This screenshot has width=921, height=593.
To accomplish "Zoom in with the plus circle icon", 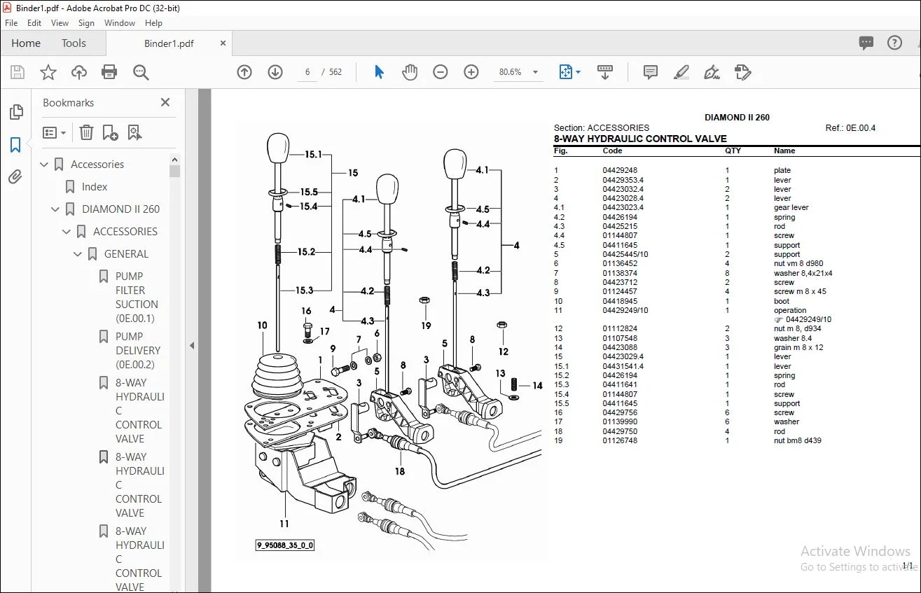I will (x=471, y=72).
